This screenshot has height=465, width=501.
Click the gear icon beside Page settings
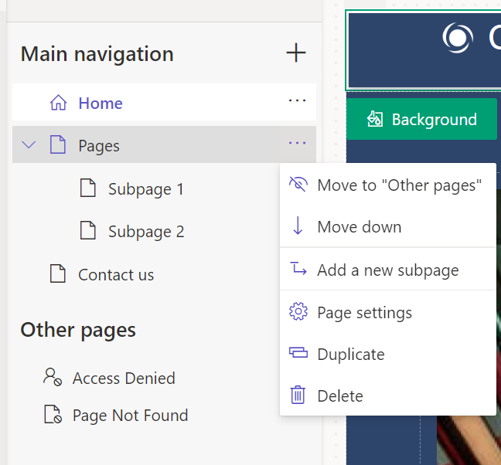click(x=298, y=311)
